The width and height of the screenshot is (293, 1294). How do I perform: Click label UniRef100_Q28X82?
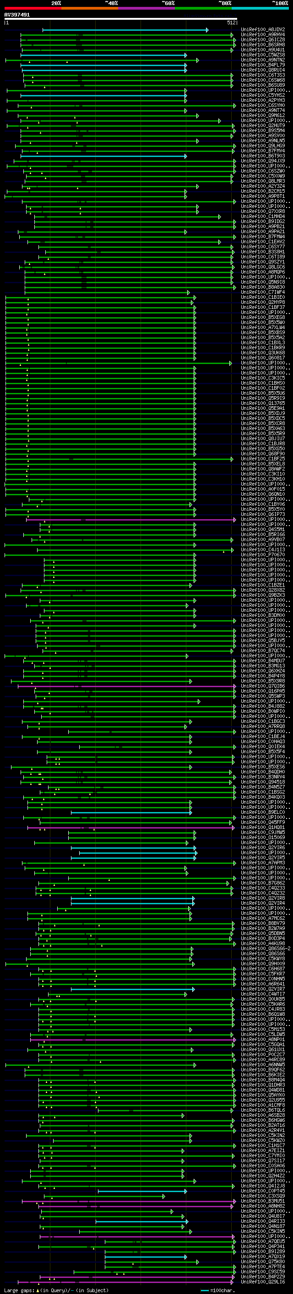click(263, 590)
